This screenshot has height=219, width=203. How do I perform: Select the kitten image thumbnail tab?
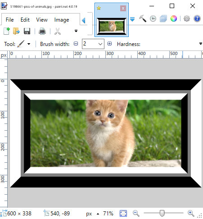[x=112, y=20]
